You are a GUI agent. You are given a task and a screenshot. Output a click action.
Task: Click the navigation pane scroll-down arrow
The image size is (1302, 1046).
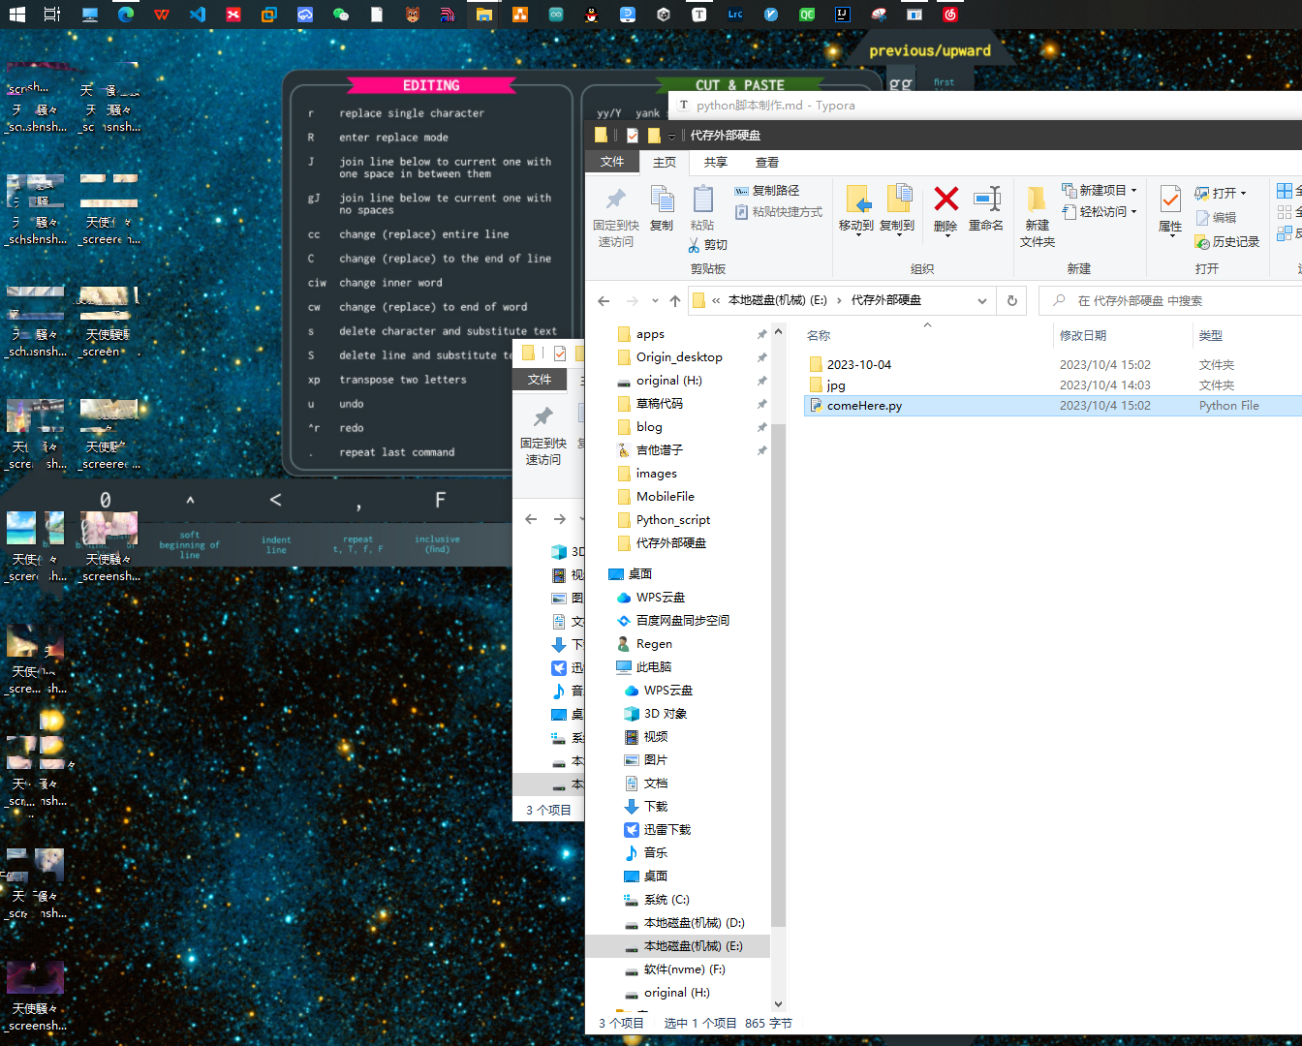click(x=778, y=1004)
